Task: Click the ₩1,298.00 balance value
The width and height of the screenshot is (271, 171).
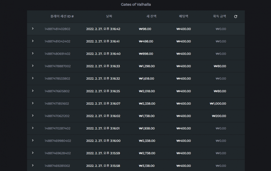Action: pos(147,66)
